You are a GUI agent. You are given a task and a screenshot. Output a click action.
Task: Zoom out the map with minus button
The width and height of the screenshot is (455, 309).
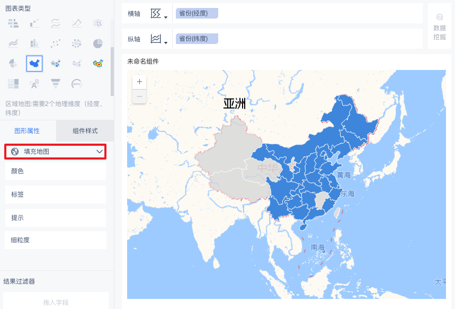[139, 96]
